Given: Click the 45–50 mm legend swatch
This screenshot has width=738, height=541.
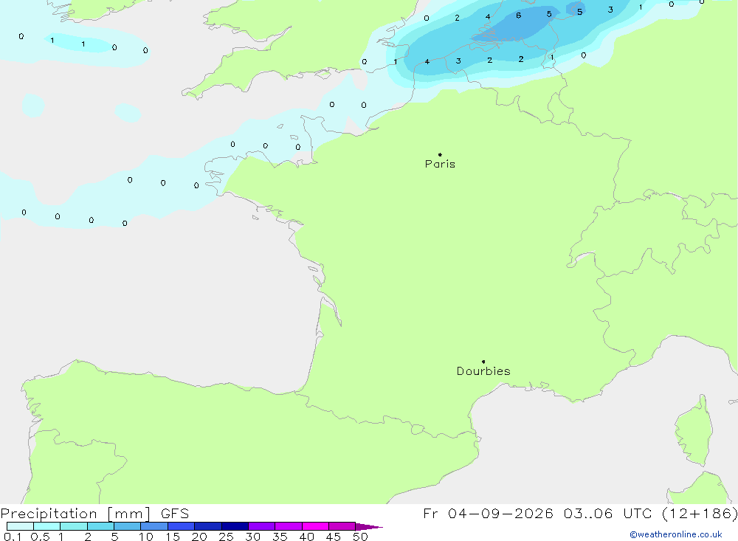Looking at the screenshot, I should 342,526.
